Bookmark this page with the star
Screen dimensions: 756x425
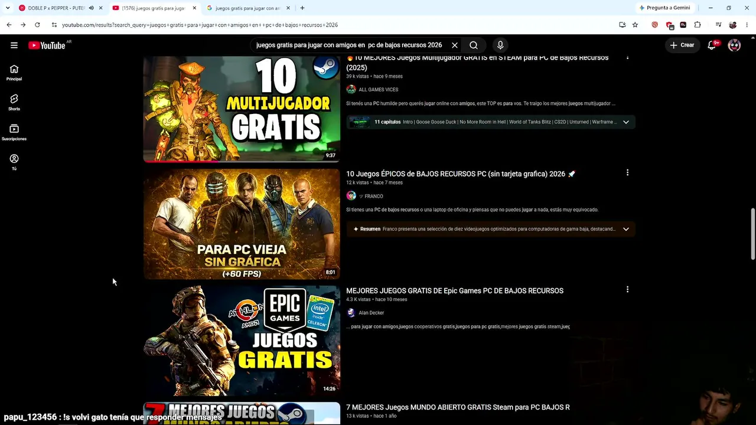coord(636,25)
